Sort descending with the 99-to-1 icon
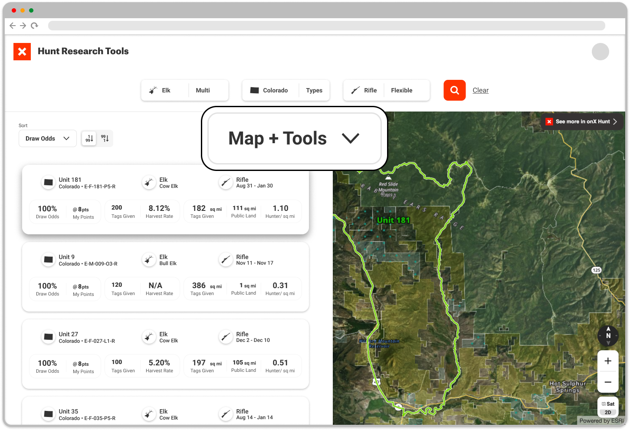 coord(105,138)
